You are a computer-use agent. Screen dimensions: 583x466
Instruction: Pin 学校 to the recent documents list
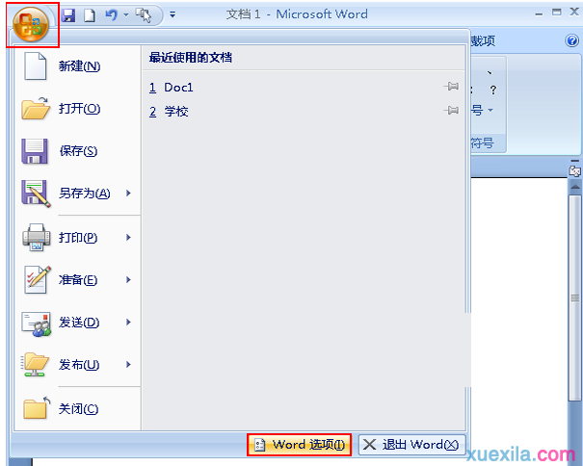click(451, 111)
